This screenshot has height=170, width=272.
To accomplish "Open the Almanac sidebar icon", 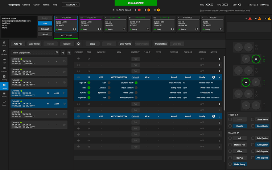I will pyautogui.click(x=4, y=52).
